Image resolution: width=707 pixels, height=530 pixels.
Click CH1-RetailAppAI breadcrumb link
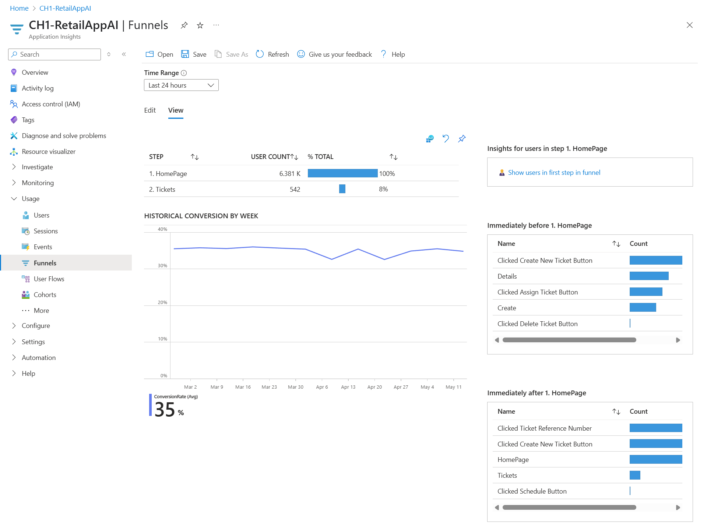tap(65, 8)
